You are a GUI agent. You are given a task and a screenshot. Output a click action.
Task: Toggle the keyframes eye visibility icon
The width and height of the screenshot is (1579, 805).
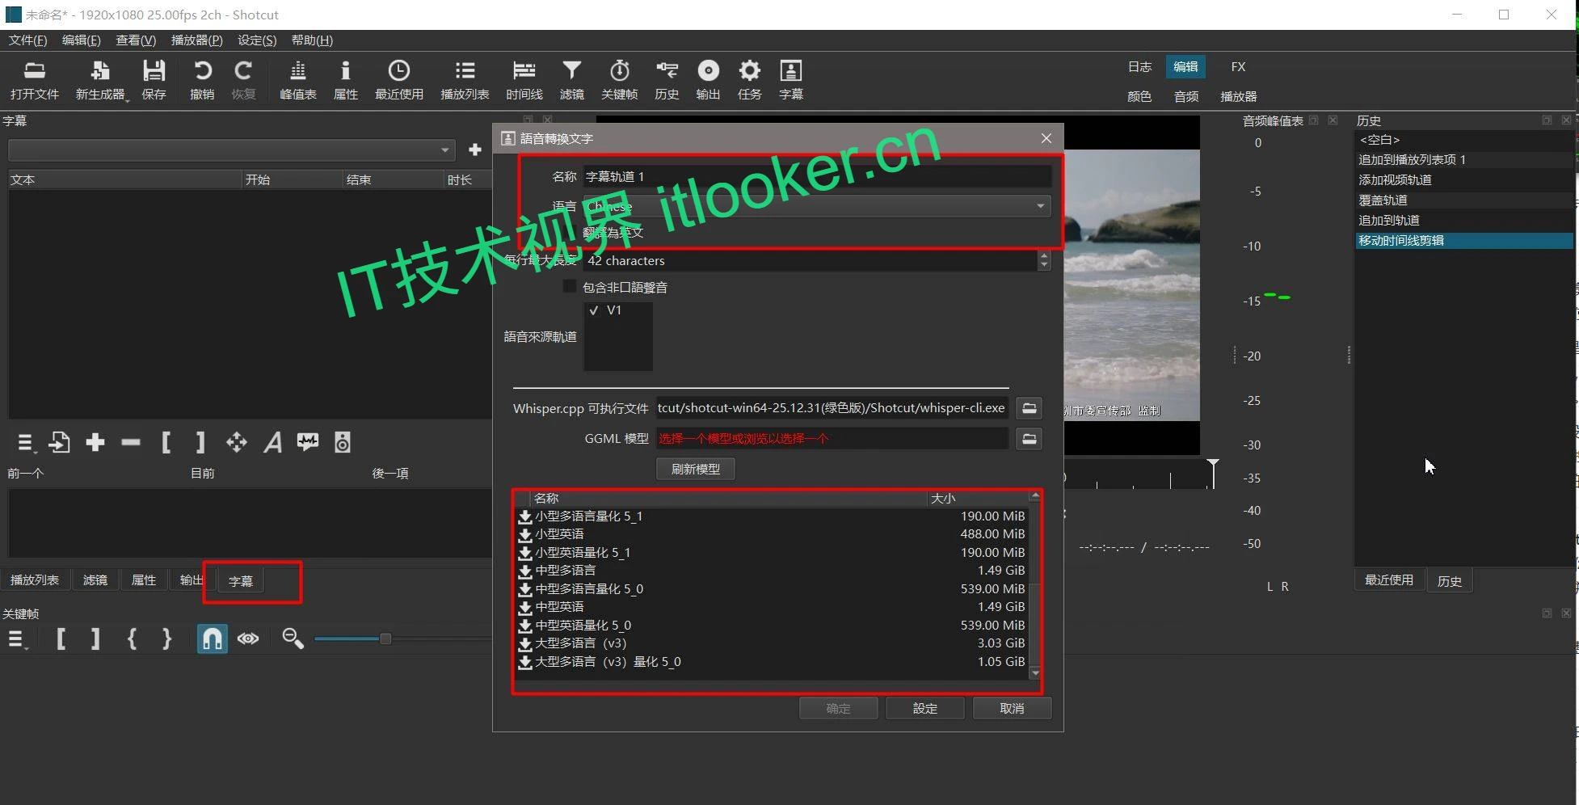click(x=248, y=639)
